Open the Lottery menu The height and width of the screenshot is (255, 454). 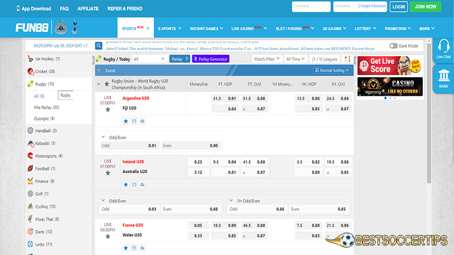point(365,28)
